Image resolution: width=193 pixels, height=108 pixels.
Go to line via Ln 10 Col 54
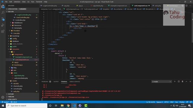[150, 102]
